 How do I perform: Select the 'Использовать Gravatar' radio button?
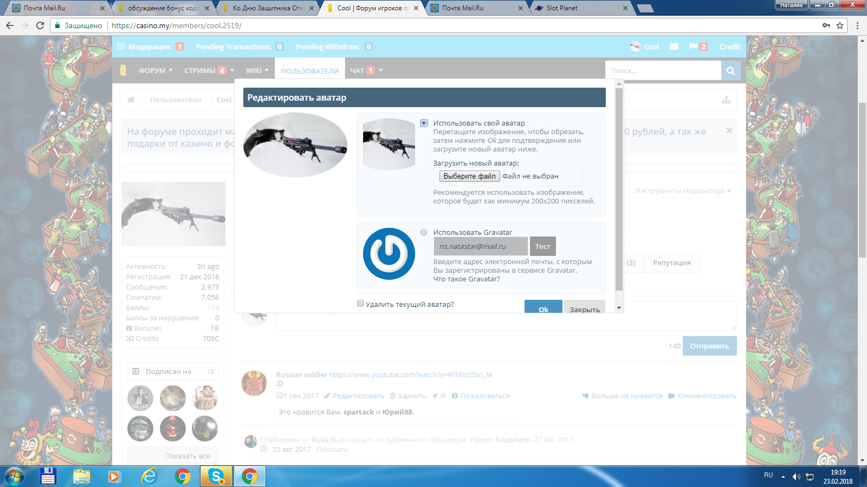[424, 232]
